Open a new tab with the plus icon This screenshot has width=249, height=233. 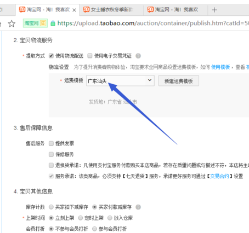point(214,10)
